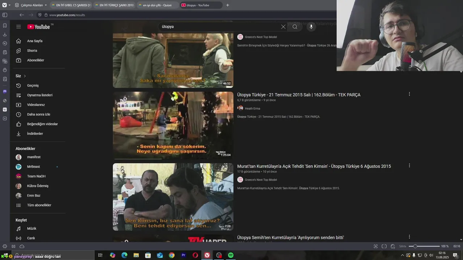Open the Downloads panel icon

click(5, 35)
